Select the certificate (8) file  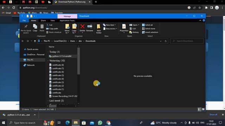58,65
